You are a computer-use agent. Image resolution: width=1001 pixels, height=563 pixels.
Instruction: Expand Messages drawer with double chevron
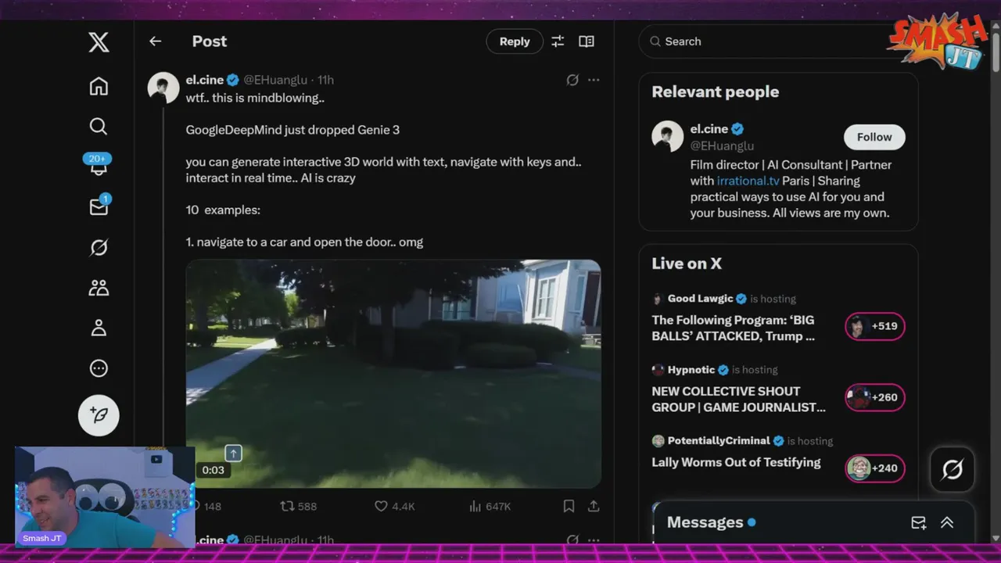tap(947, 522)
